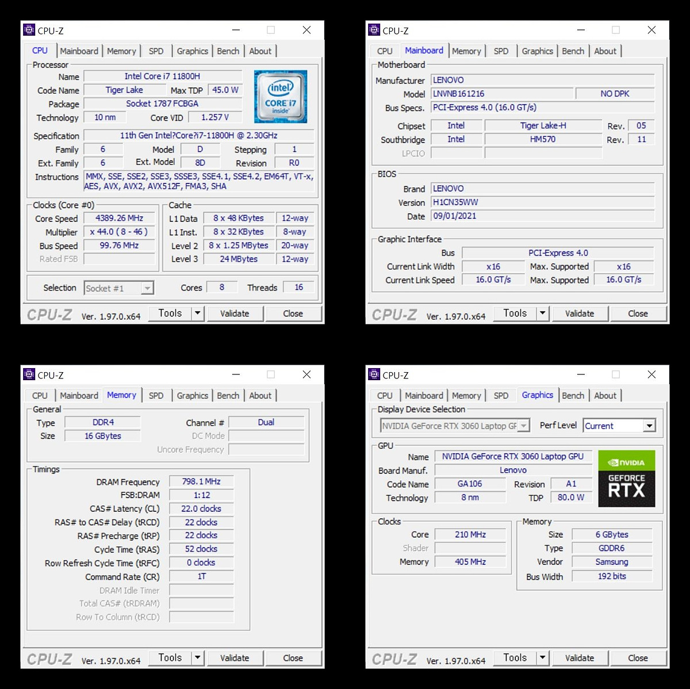690x689 pixels.
Task: Click the Southbridge HM570 field
Action: pos(543,139)
